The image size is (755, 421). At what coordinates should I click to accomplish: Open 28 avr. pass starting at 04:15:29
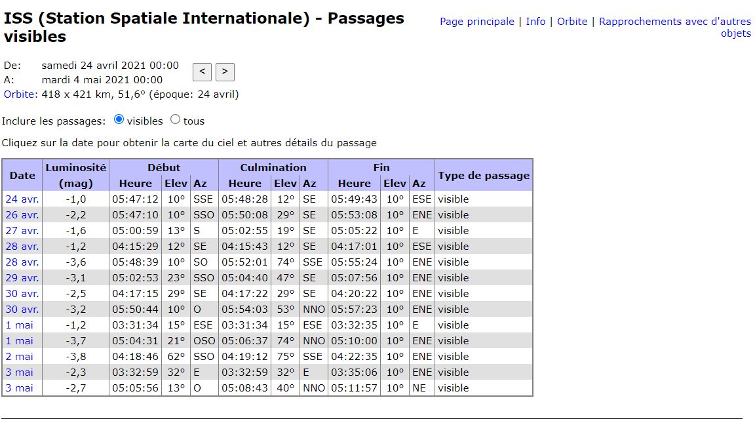coord(22,247)
